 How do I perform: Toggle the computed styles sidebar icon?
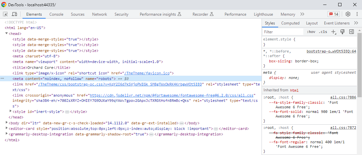352,32
